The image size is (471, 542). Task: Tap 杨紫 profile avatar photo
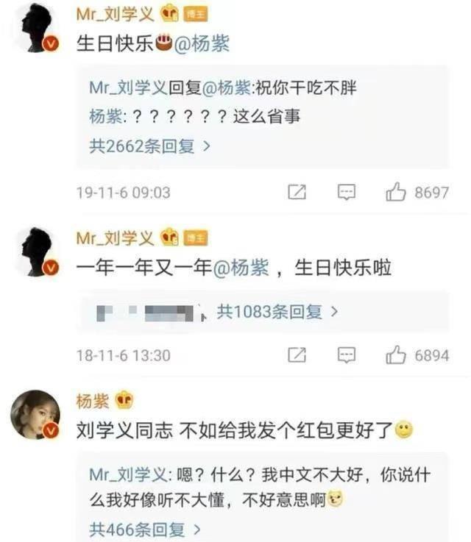[x=35, y=416]
